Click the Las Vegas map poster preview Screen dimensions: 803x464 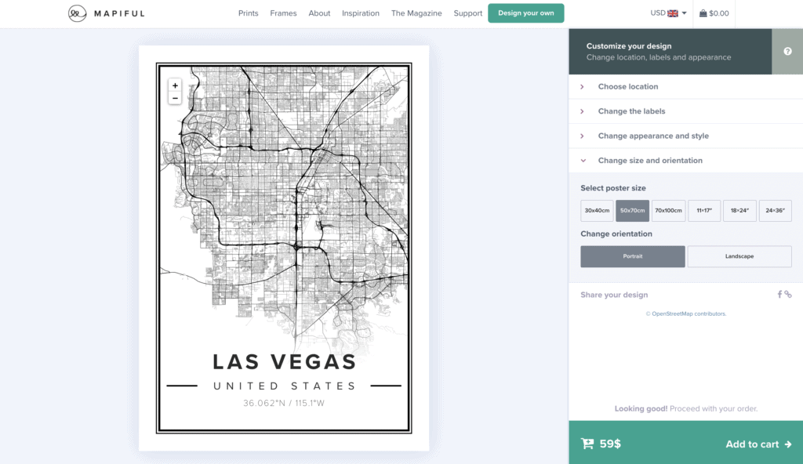point(284,248)
